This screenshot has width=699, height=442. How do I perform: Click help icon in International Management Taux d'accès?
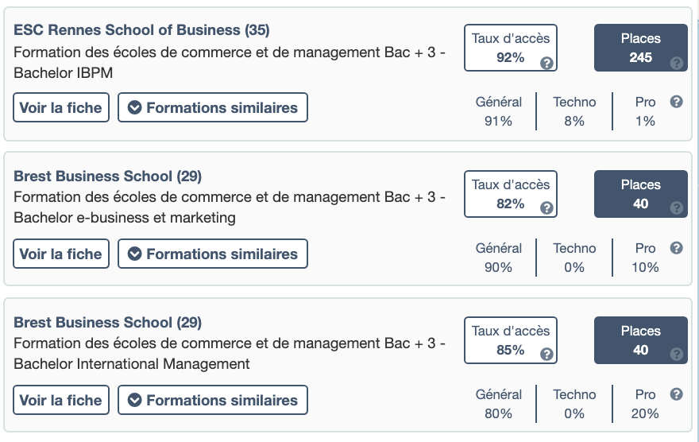tap(546, 355)
